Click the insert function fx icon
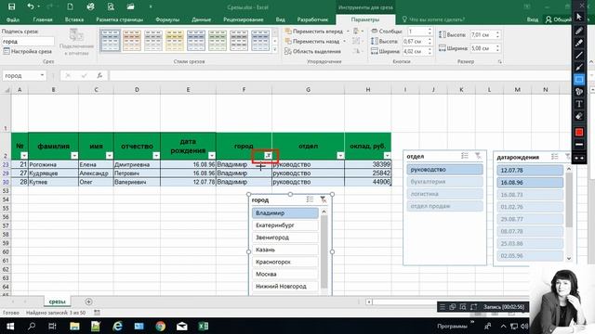Viewport: 595px width, 334px height. [x=99, y=75]
